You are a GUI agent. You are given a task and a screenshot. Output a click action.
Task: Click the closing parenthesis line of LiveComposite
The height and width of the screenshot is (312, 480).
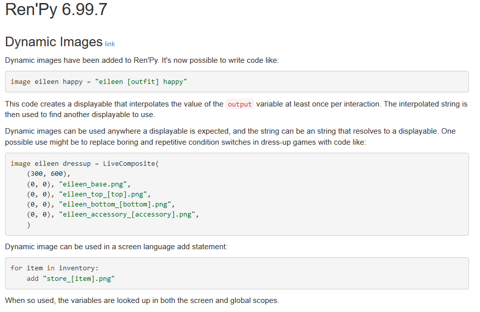(29, 225)
